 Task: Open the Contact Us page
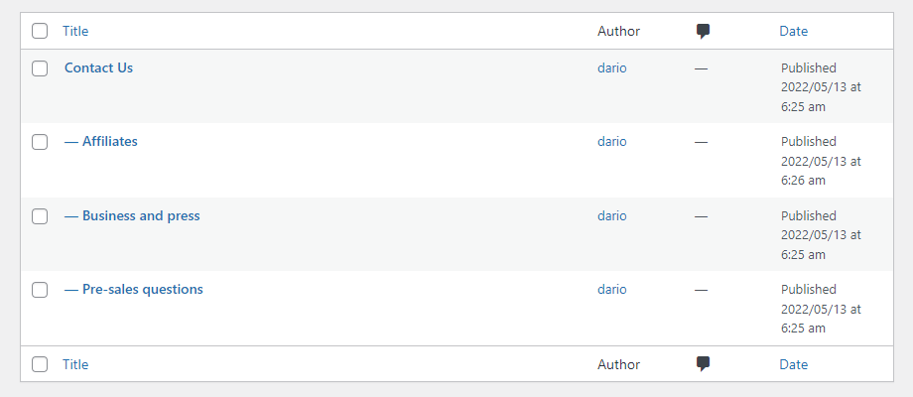[x=98, y=67]
